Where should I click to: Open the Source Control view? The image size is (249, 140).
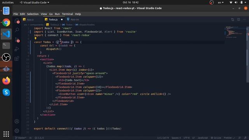pos(17,40)
